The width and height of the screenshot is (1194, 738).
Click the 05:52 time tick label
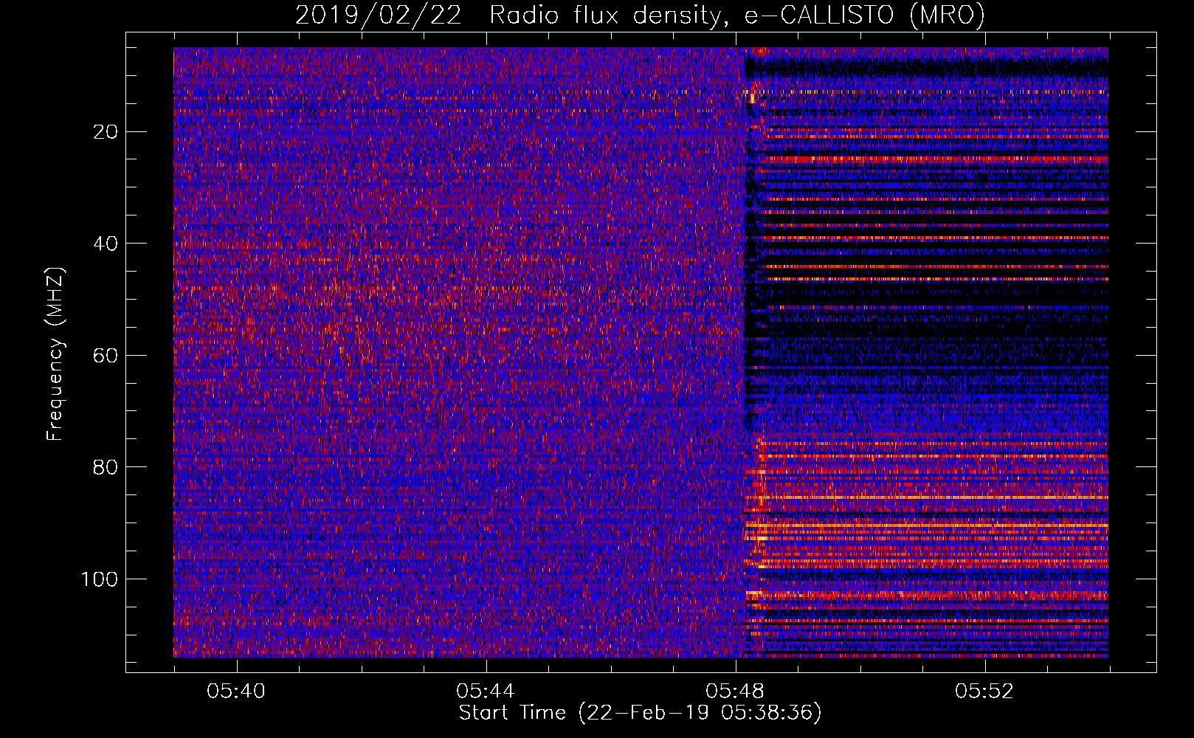(x=984, y=692)
